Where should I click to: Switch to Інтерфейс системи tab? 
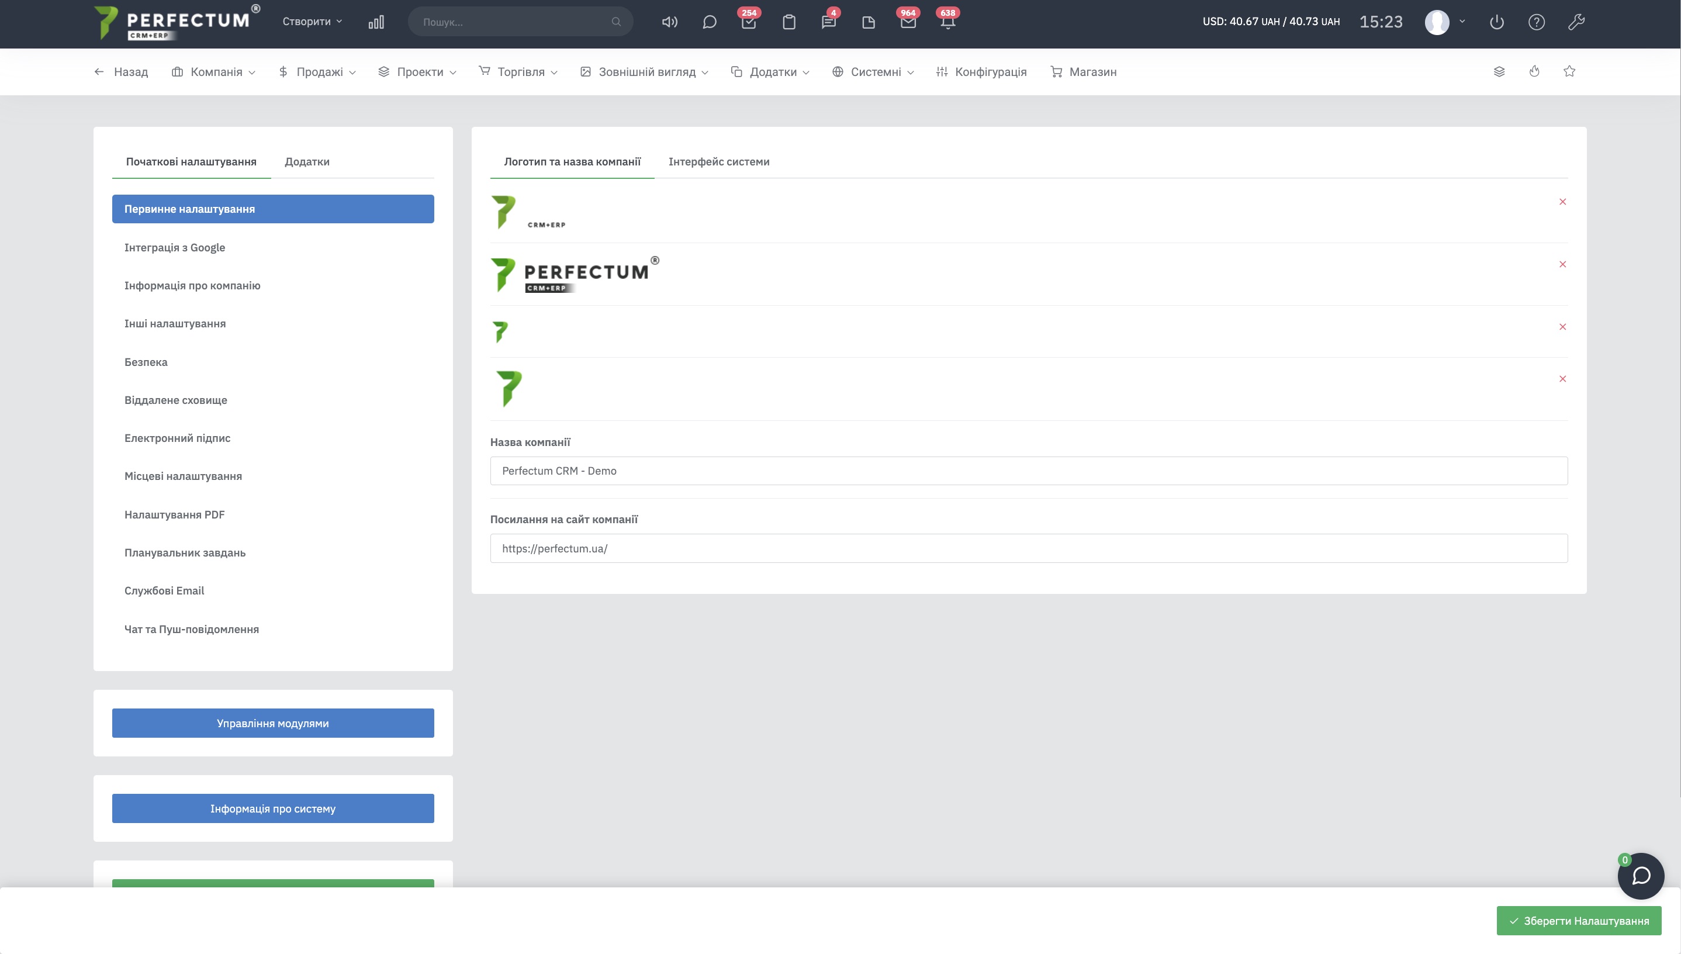click(x=719, y=162)
